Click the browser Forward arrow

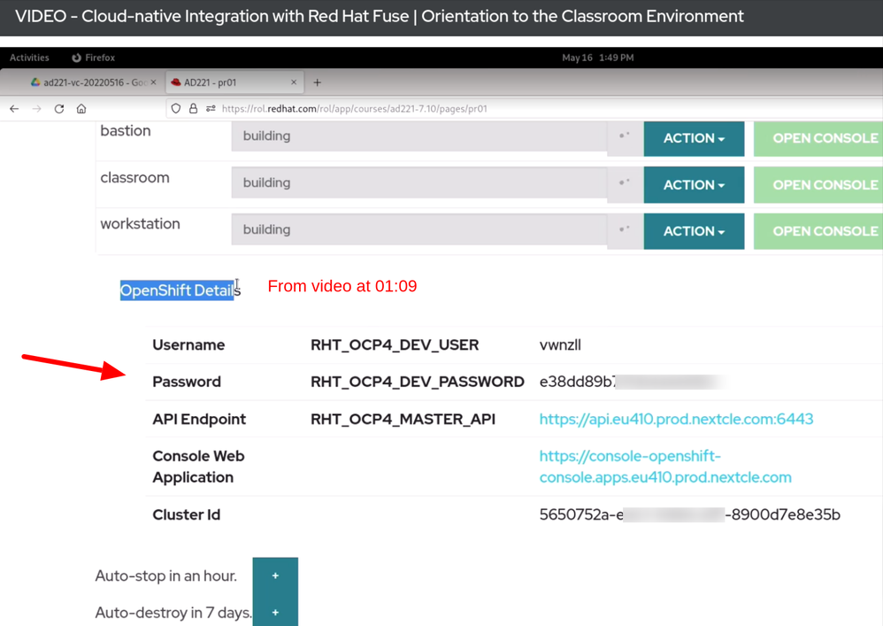(37, 109)
